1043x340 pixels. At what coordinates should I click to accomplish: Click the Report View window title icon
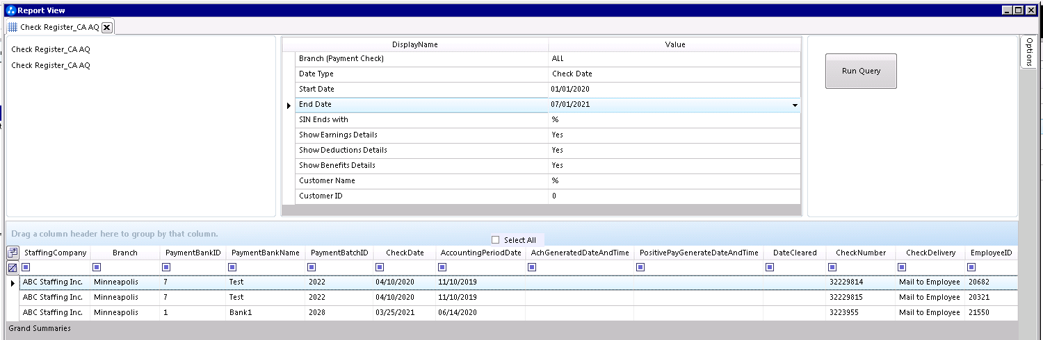pos(10,10)
